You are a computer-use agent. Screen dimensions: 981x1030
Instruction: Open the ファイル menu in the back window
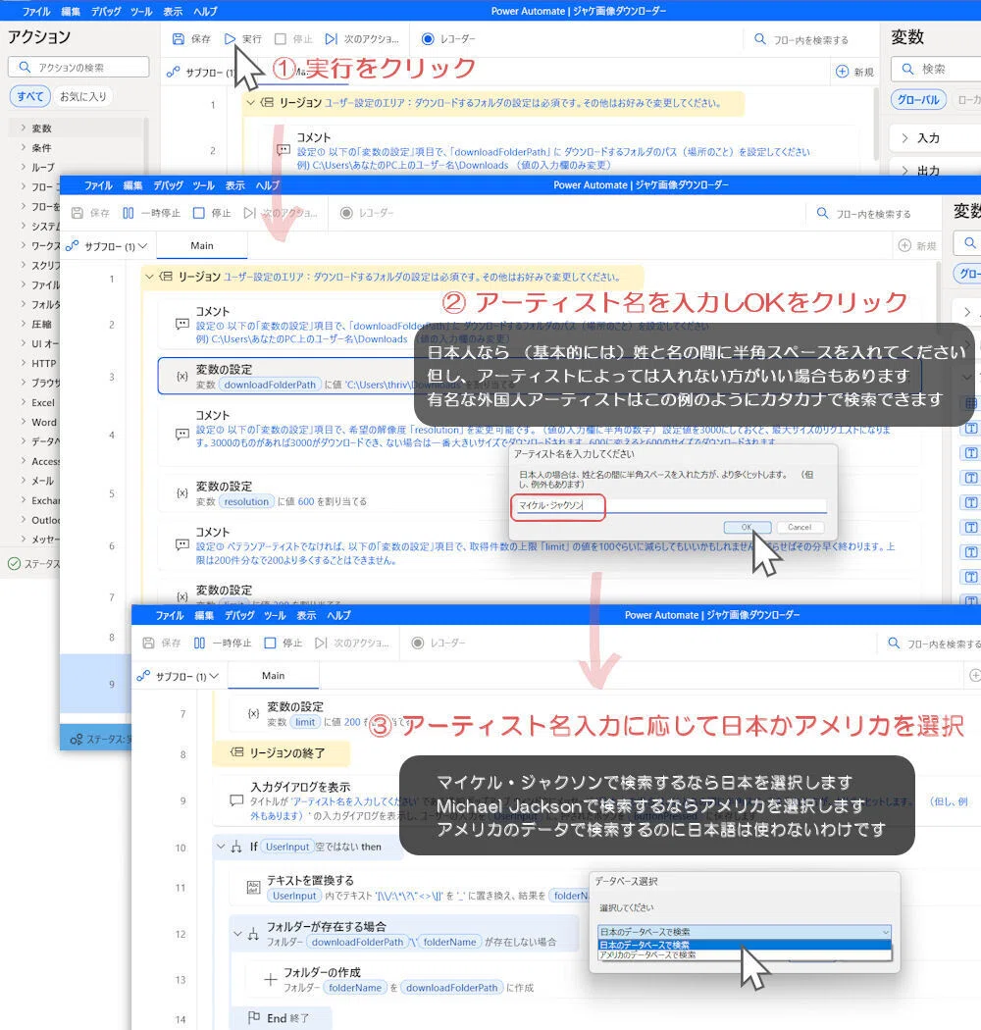tap(36, 11)
